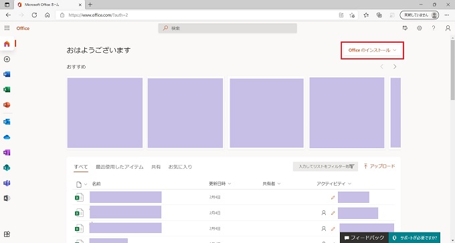Click the Create plus icon in sidebar
The width and height of the screenshot is (455, 243).
pyautogui.click(x=7, y=59)
